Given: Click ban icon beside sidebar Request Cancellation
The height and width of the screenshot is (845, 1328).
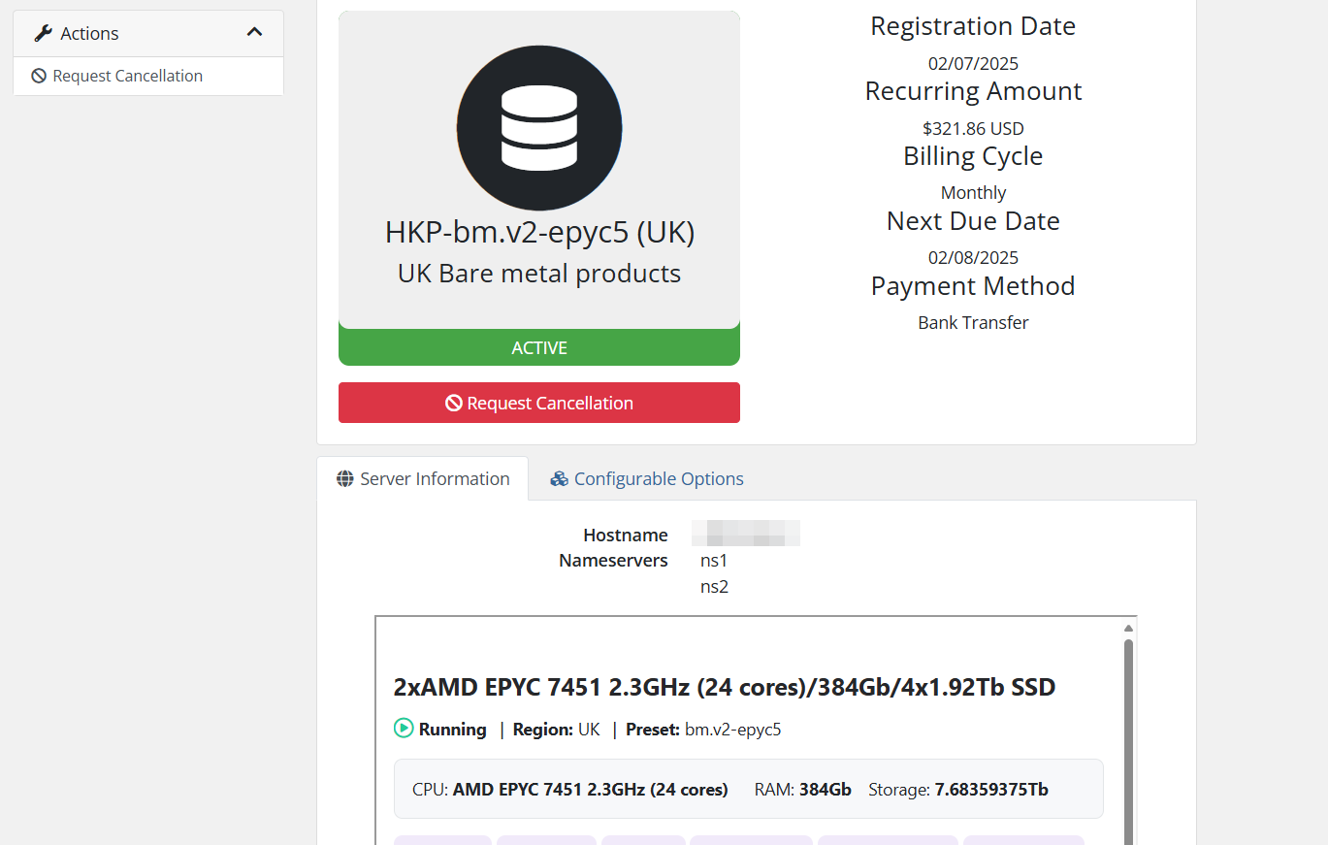Looking at the screenshot, I should coord(39,76).
